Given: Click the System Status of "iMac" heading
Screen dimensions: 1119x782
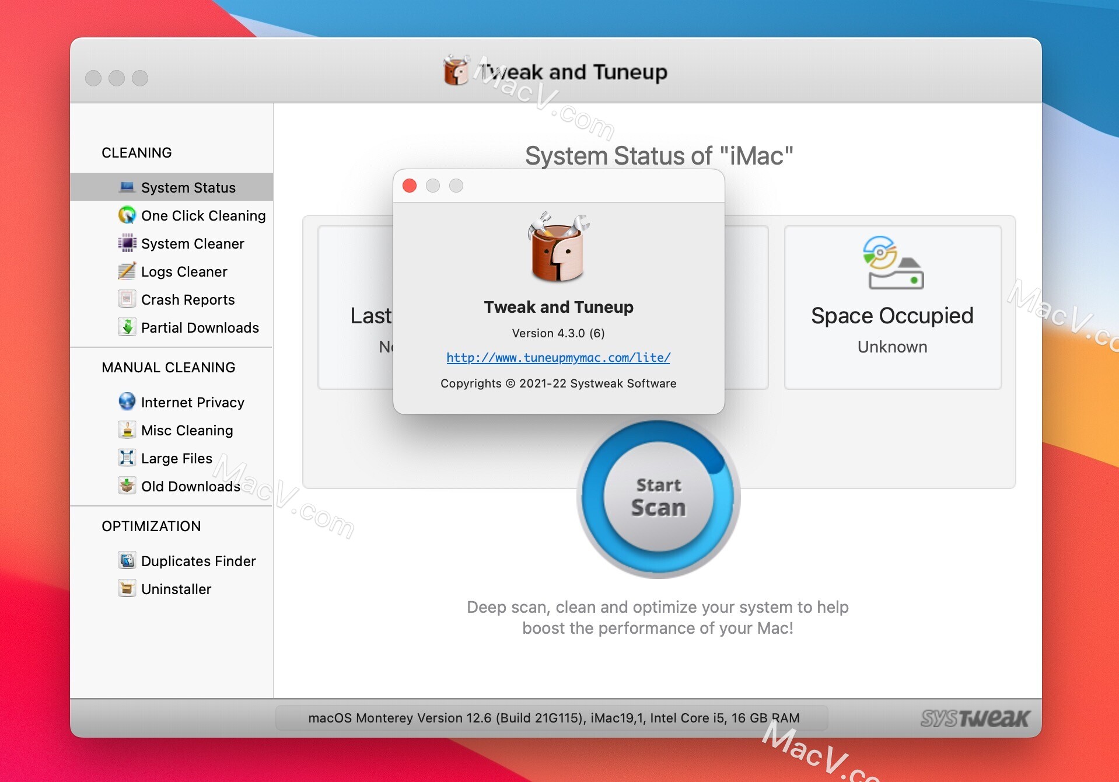Looking at the screenshot, I should (x=659, y=156).
